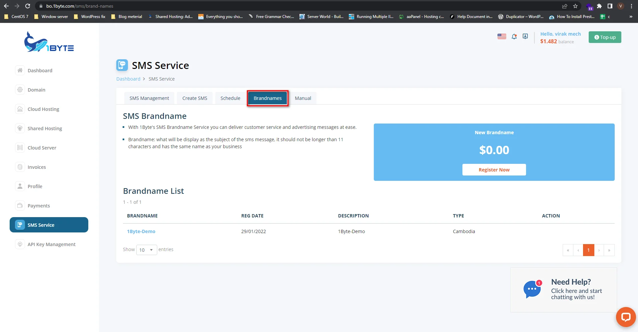Click the green Top-up button

[605, 37]
